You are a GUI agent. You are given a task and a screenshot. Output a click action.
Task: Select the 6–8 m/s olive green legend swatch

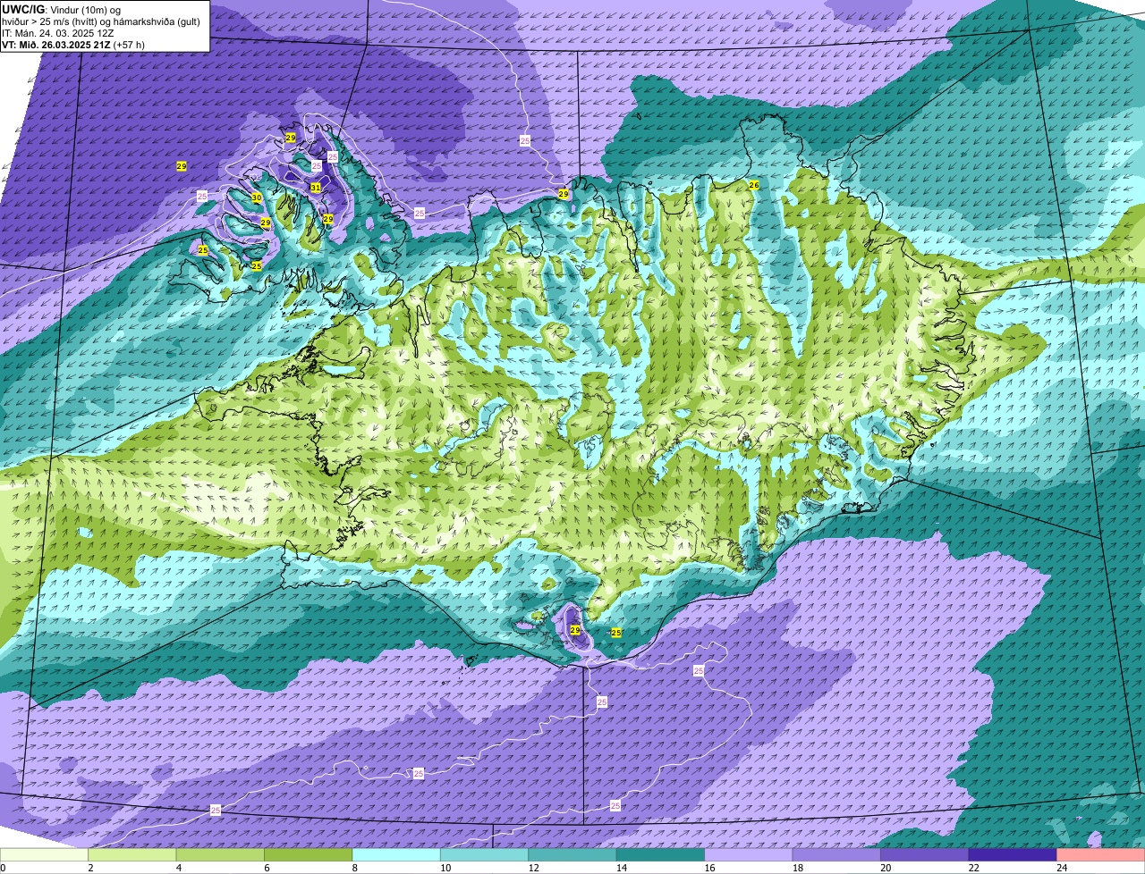[309, 855]
